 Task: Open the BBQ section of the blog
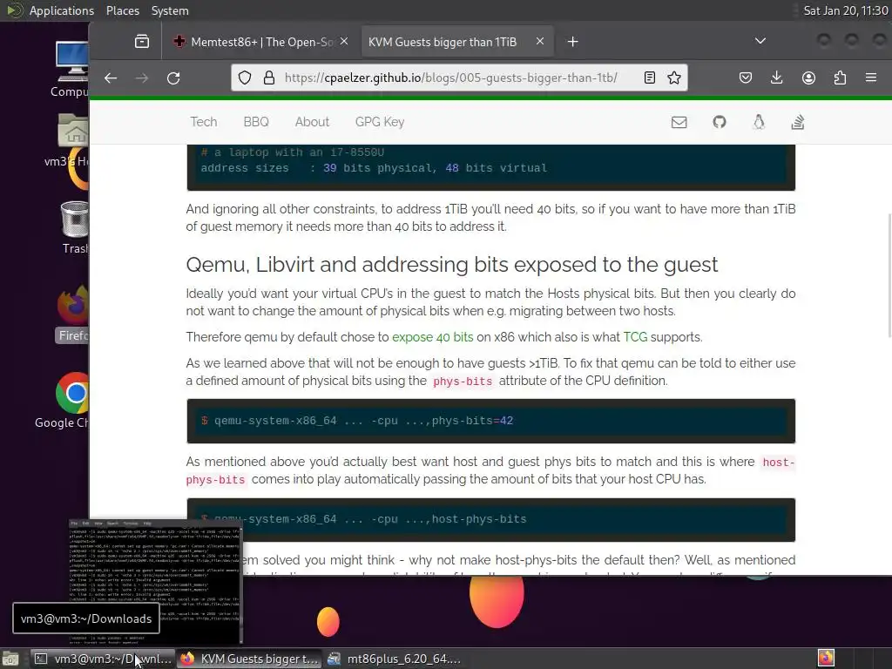click(x=256, y=122)
